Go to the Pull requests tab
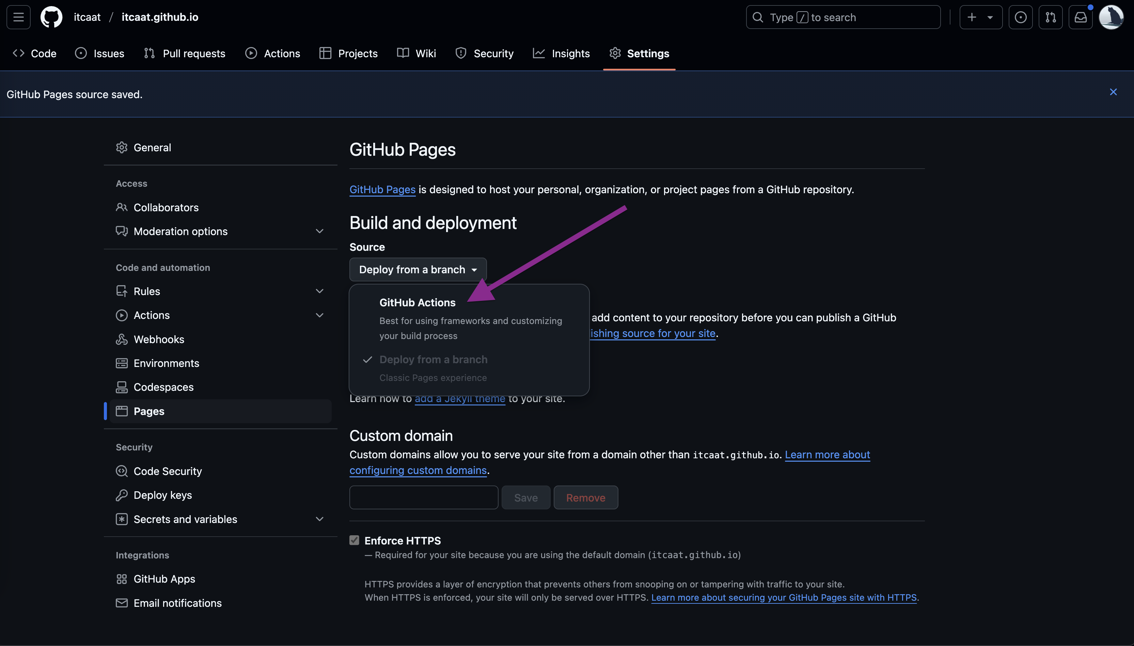Screen dimensions: 1134x646 (x=185, y=53)
